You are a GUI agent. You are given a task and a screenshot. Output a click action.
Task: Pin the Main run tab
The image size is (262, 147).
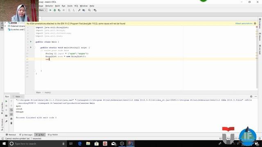(7, 121)
